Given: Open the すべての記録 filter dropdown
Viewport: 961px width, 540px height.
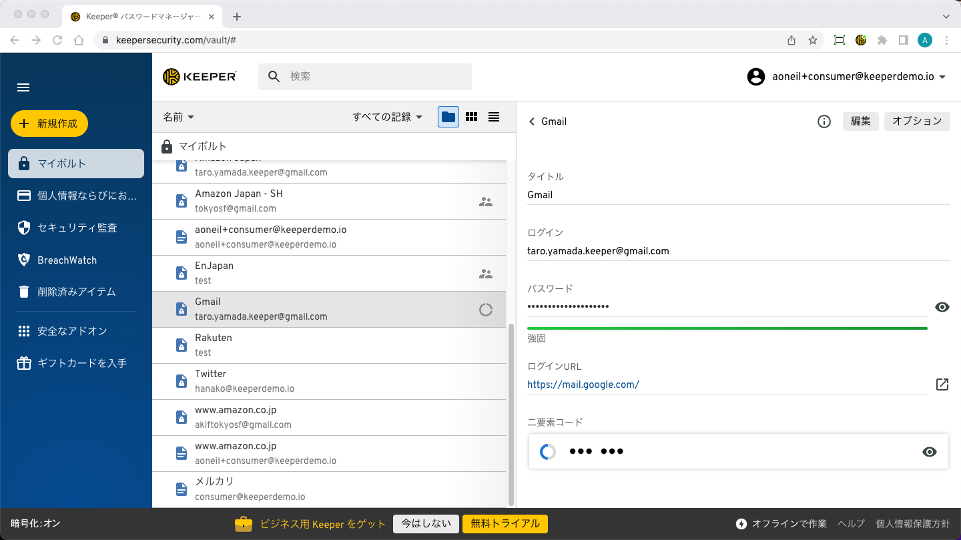Looking at the screenshot, I should pyautogui.click(x=388, y=117).
